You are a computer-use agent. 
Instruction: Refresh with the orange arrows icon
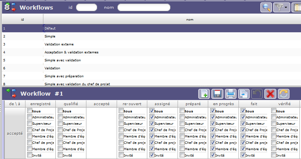[x=283, y=94]
